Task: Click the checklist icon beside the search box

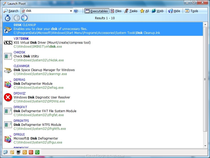Action: tap(23, 11)
